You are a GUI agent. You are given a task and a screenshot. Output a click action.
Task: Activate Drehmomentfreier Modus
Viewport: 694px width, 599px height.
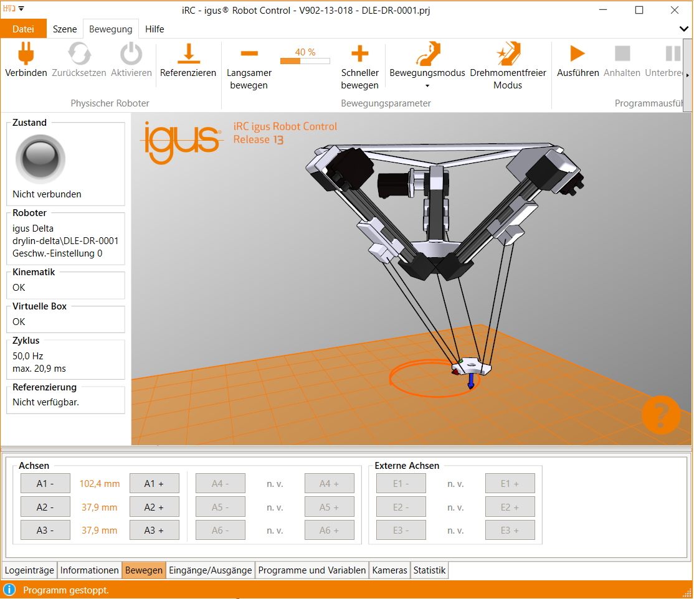[x=508, y=55]
